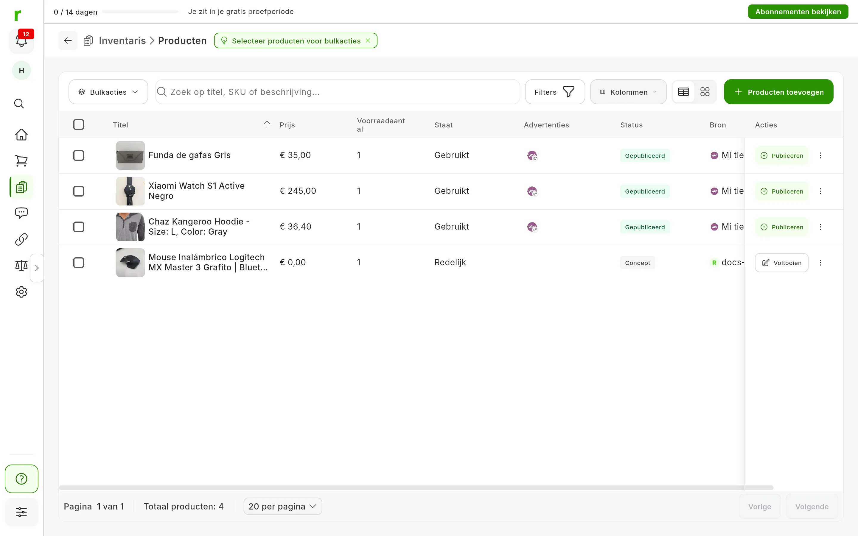Open the H user avatar
Screen dimensions: 858x536
22,71
